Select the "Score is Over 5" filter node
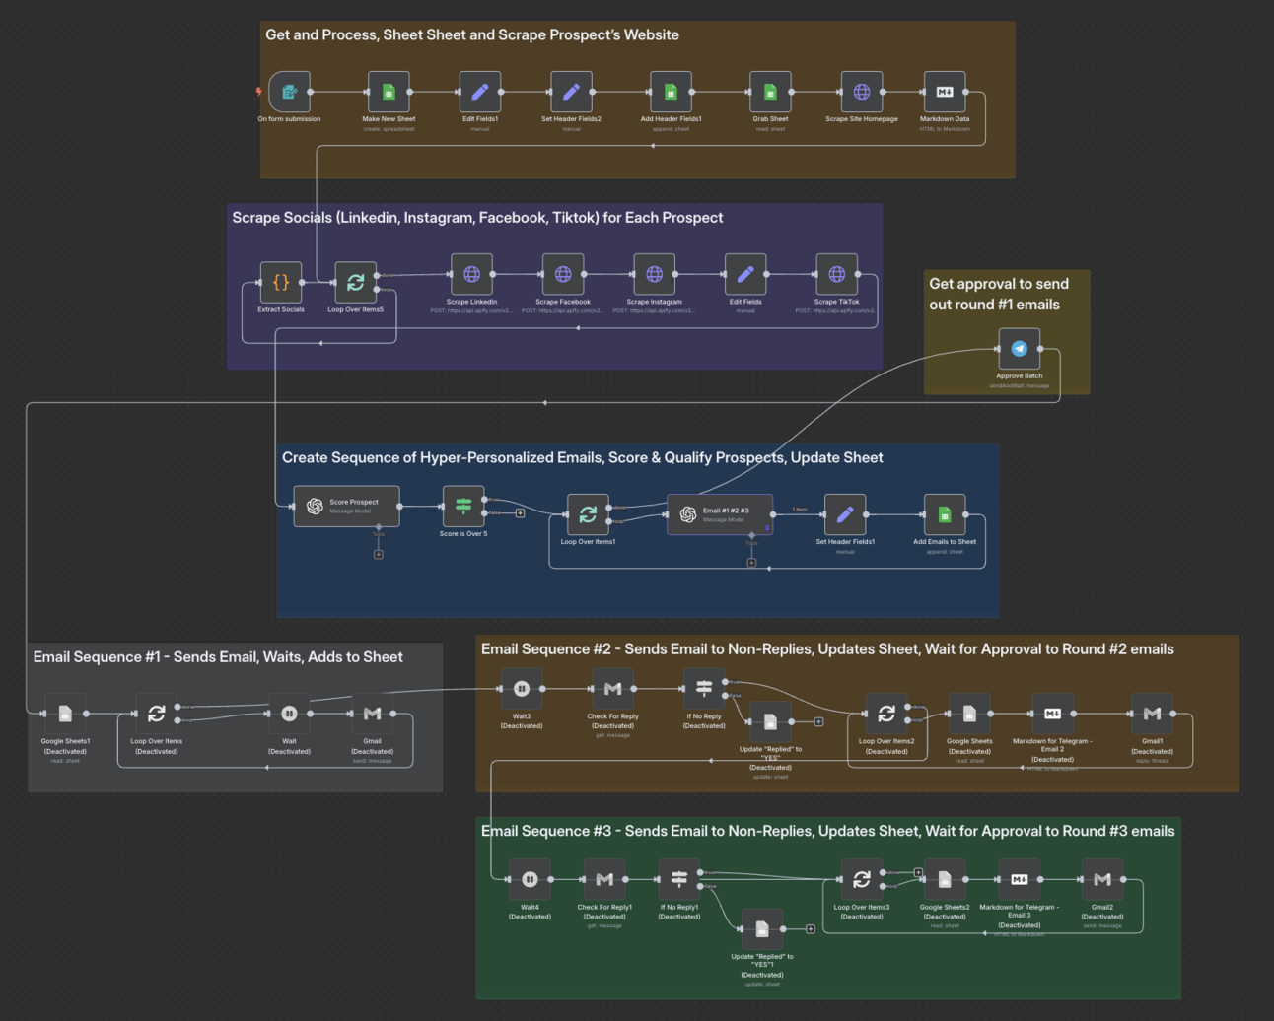Screen dimensions: 1274x1021 click(461, 507)
